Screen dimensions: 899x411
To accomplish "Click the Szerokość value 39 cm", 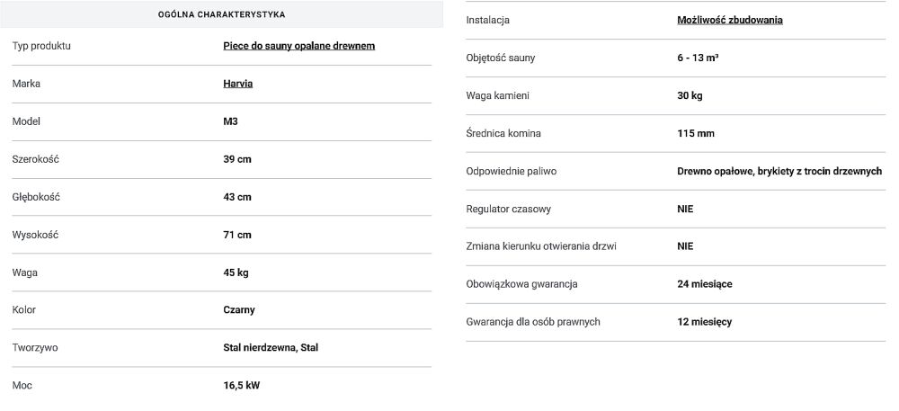I will pyautogui.click(x=237, y=159).
